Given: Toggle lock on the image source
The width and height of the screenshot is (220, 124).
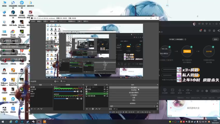Looking at the screenshot, I should tap(107, 89).
